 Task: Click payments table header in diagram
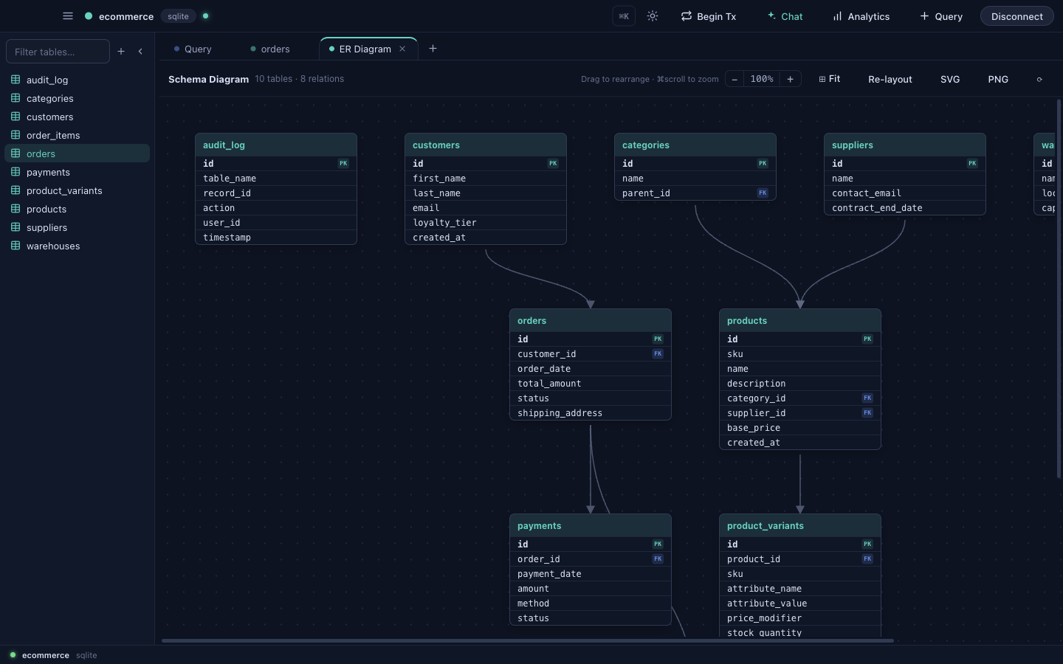tap(591, 526)
